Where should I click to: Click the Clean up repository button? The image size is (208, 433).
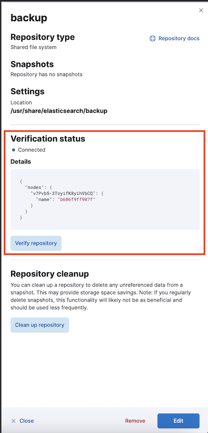coord(40,325)
